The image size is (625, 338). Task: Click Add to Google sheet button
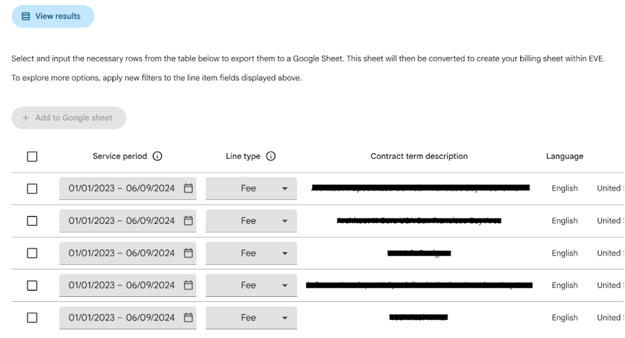tap(68, 118)
